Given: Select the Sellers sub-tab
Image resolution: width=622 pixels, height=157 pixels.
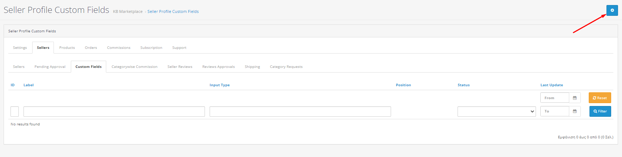Looking at the screenshot, I should (x=19, y=67).
